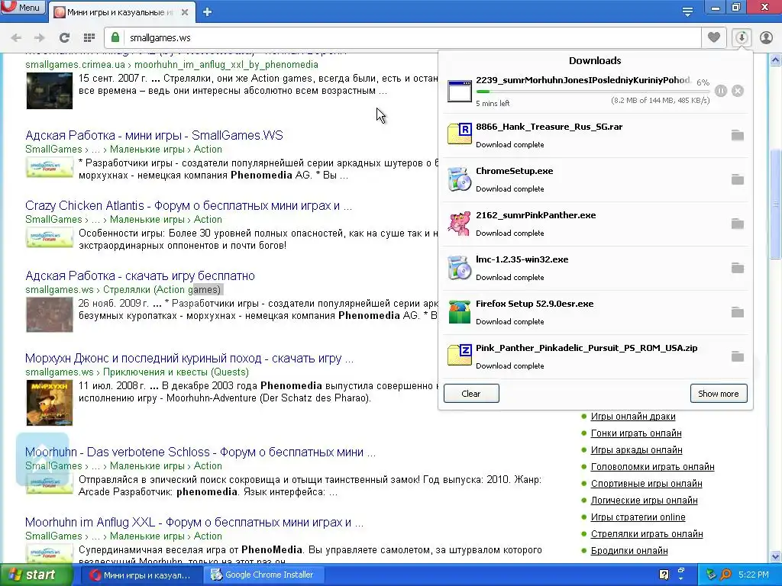Focus the smallgames.ws address field
The height and width of the screenshot is (586, 782).
[402, 37]
